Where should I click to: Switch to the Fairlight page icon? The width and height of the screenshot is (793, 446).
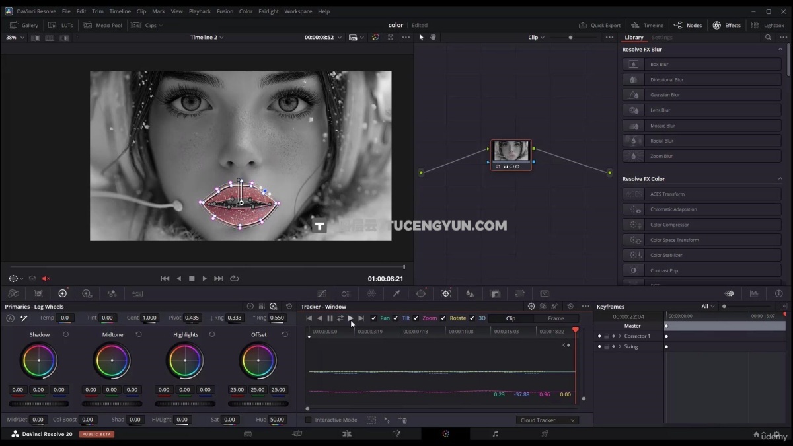click(496, 434)
